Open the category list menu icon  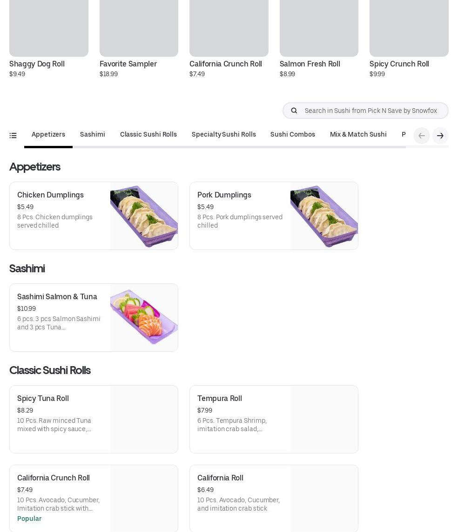(x=13, y=135)
